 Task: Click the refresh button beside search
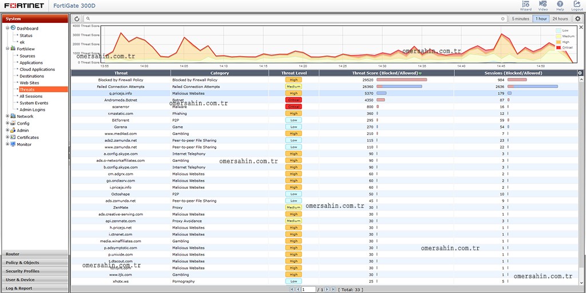[x=77, y=19]
